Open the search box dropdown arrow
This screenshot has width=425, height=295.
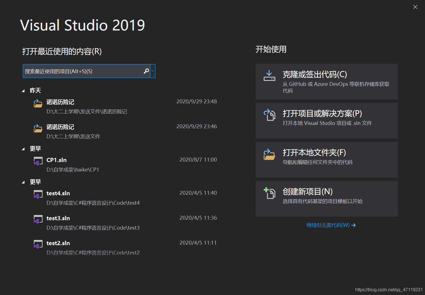152,71
